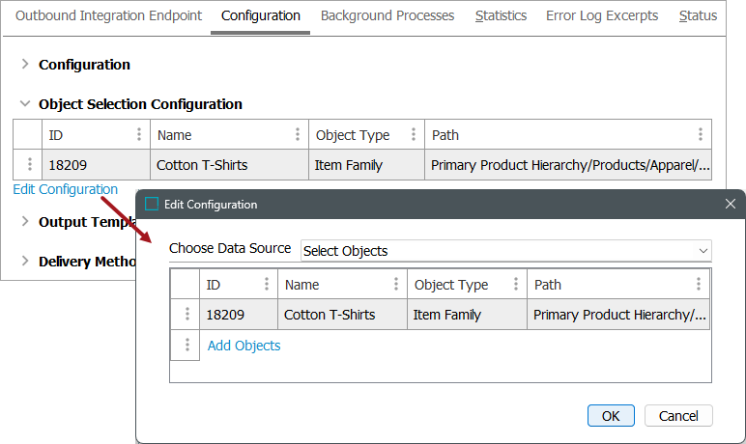Open ID column menu in Edit Configuration dialog
The image size is (746, 444).
[267, 285]
